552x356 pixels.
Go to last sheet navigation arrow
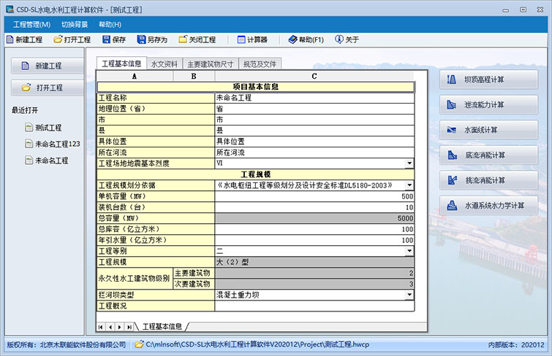[129, 327]
